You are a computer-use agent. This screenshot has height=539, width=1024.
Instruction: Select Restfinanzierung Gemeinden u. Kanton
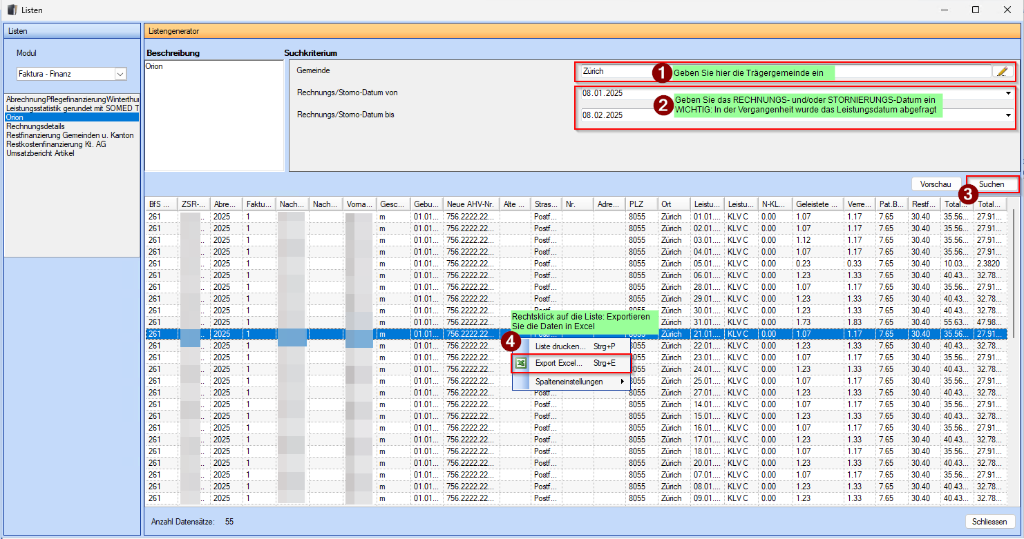tap(70, 135)
